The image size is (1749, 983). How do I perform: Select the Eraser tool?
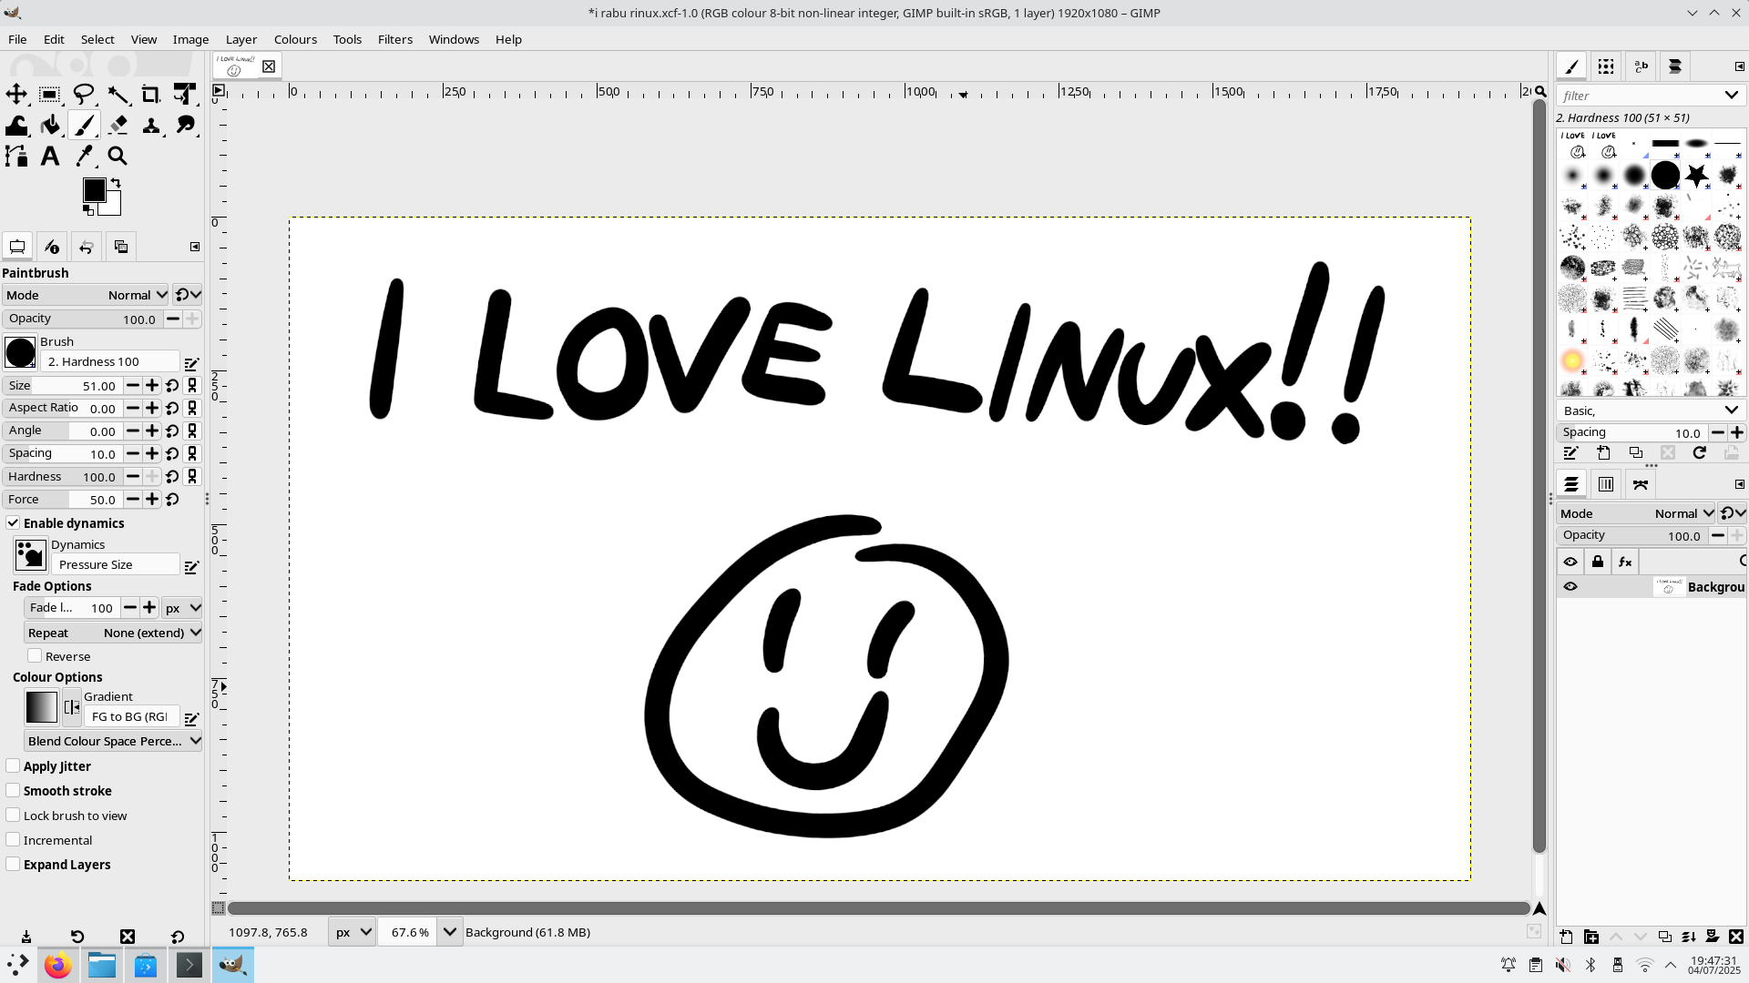(x=118, y=125)
